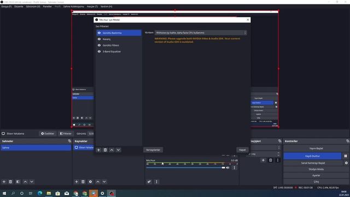350x197 pixels.
Task: Open the Dosya menu
Action: [x=6, y=7]
